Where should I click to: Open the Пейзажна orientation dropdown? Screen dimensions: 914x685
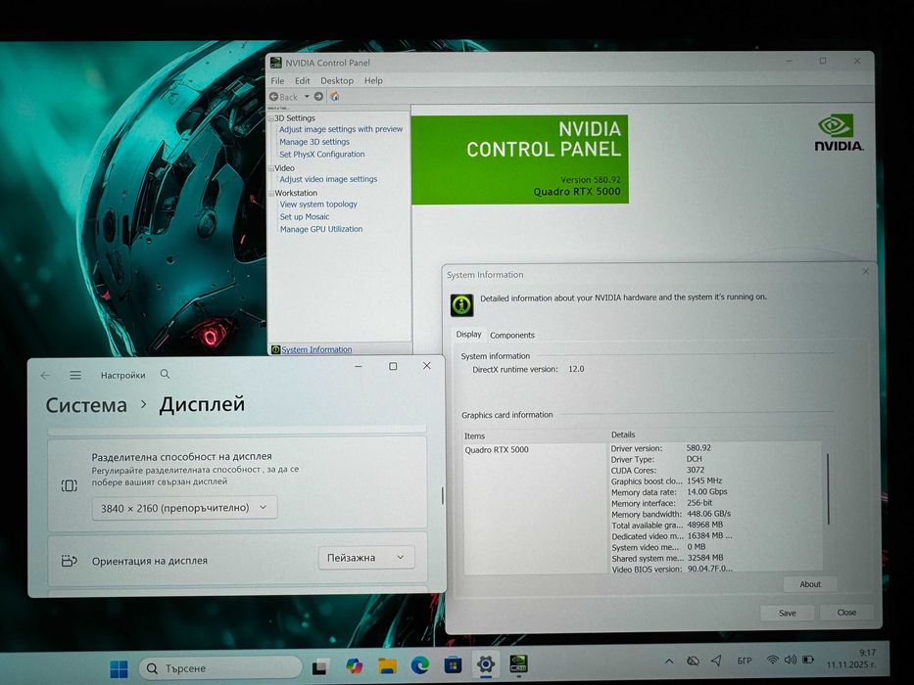[366, 558]
